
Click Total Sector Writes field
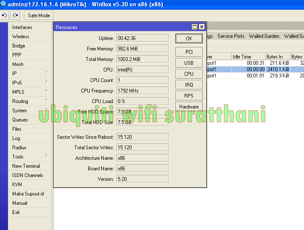tap(143, 148)
